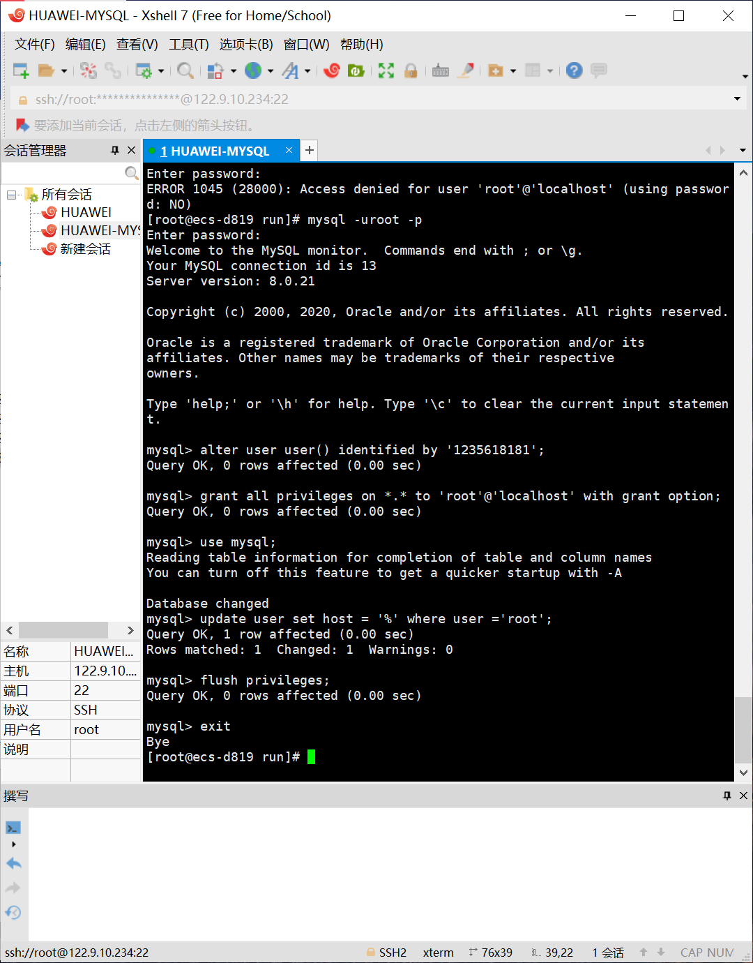Click the green Xmanager toolbar icon
The width and height of the screenshot is (753, 963).
[356, 70]
